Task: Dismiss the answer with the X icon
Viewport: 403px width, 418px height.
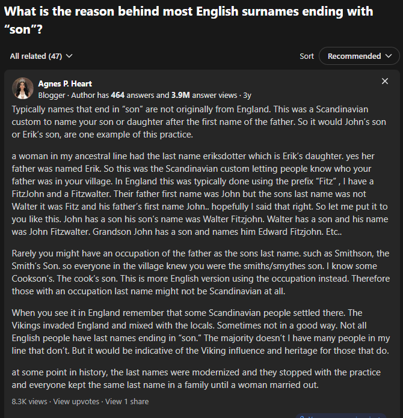Action: point(384,81)
